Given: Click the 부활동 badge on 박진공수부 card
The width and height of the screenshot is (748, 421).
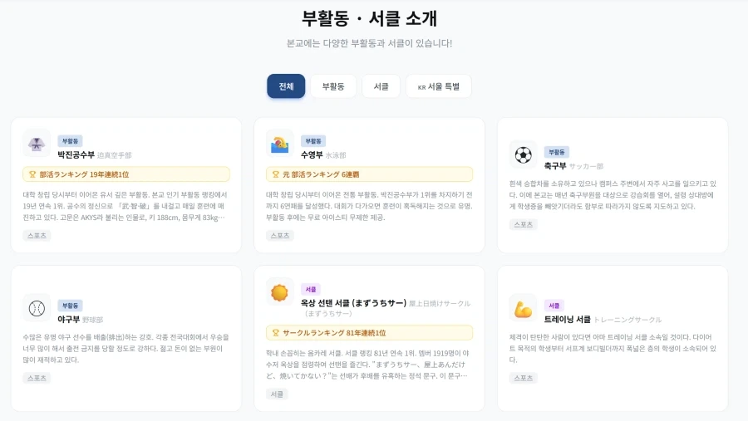Looking at the screenshot, I should (x=70, y=141).
